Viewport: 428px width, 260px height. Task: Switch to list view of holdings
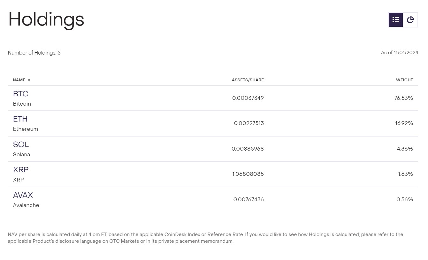395,20
